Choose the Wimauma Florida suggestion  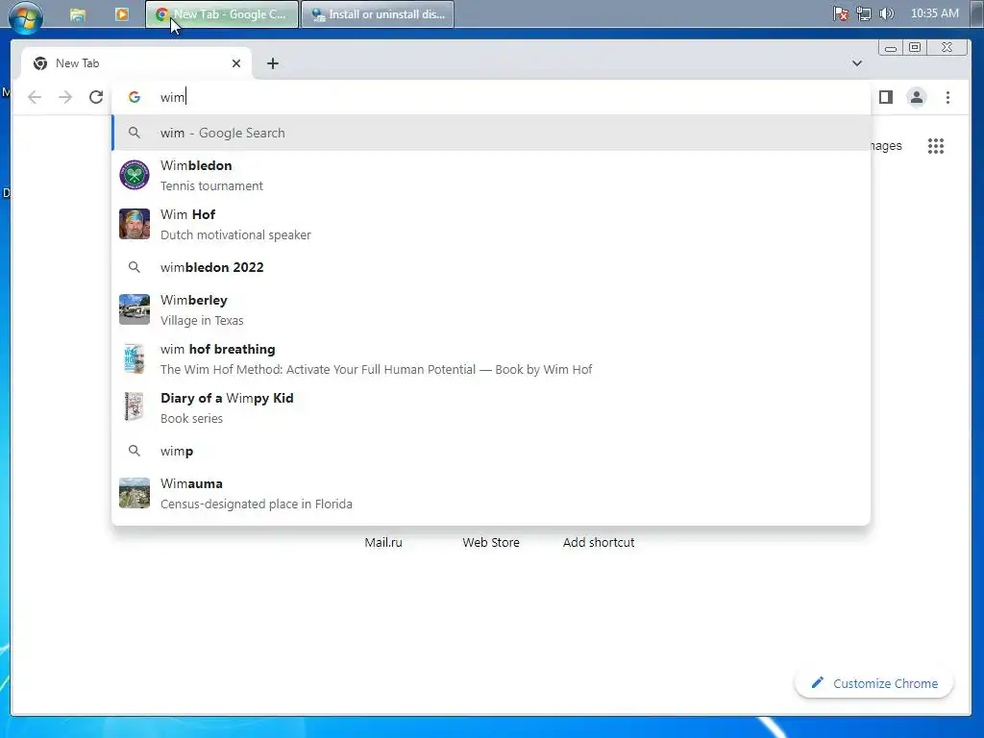click(491, 493)
